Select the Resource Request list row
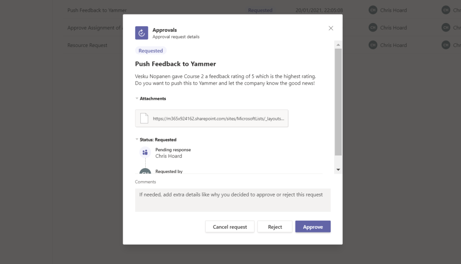Image resolution: width=461 pixels, height=264 pixels. point(88,45)
